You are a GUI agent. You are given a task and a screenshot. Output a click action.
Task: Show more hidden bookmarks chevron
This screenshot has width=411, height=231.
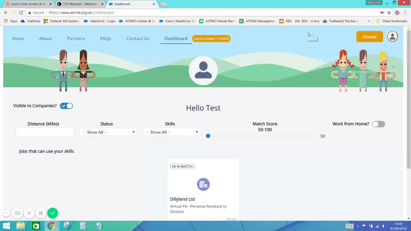(x=369, y=21)
